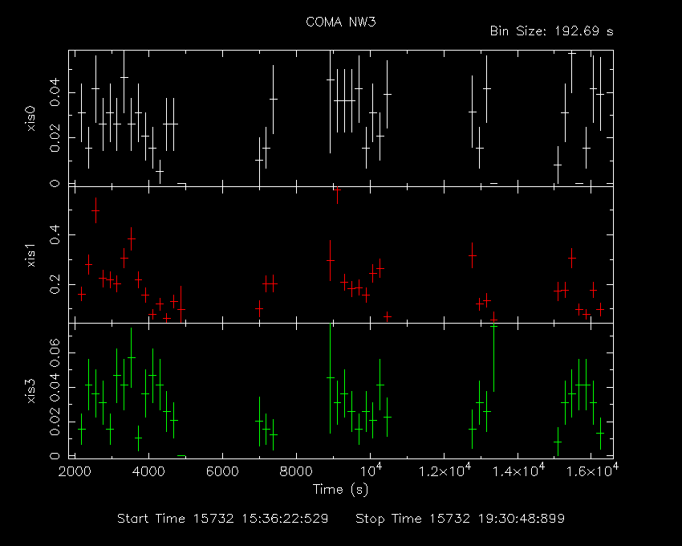
Task: Click the 0 tick label in xis3 panel
Action: (55, 456)
